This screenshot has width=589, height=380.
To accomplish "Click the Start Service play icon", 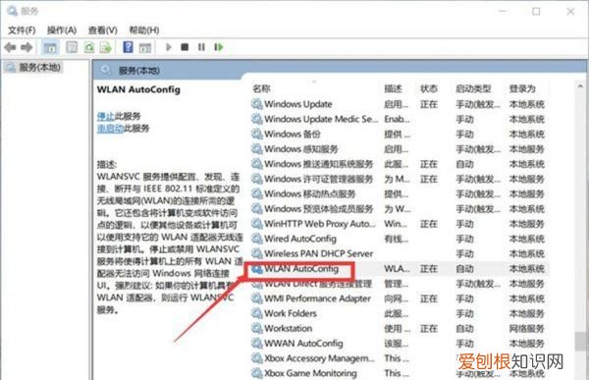I will coord(169,47).
